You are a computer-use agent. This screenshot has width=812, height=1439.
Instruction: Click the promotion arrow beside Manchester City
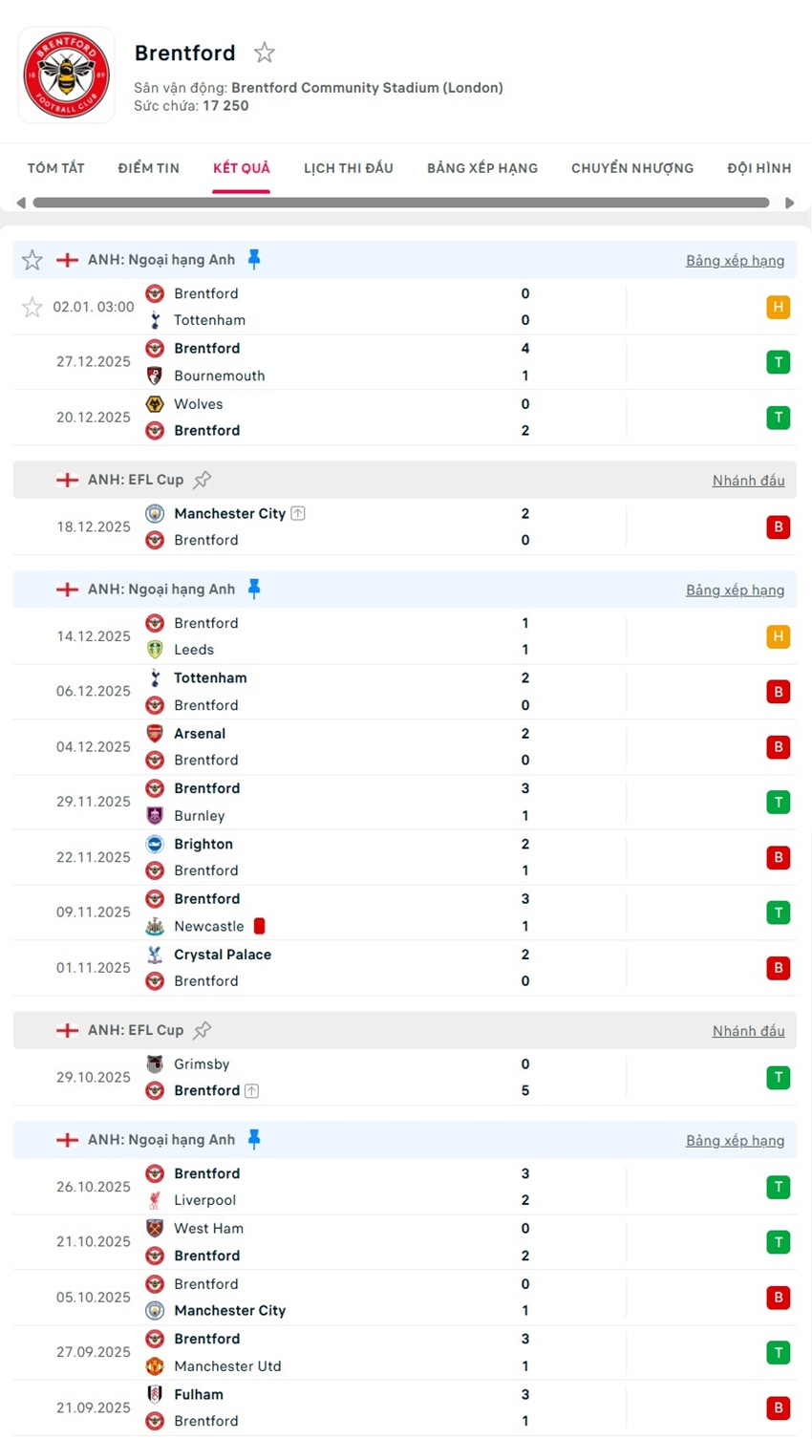296,513
